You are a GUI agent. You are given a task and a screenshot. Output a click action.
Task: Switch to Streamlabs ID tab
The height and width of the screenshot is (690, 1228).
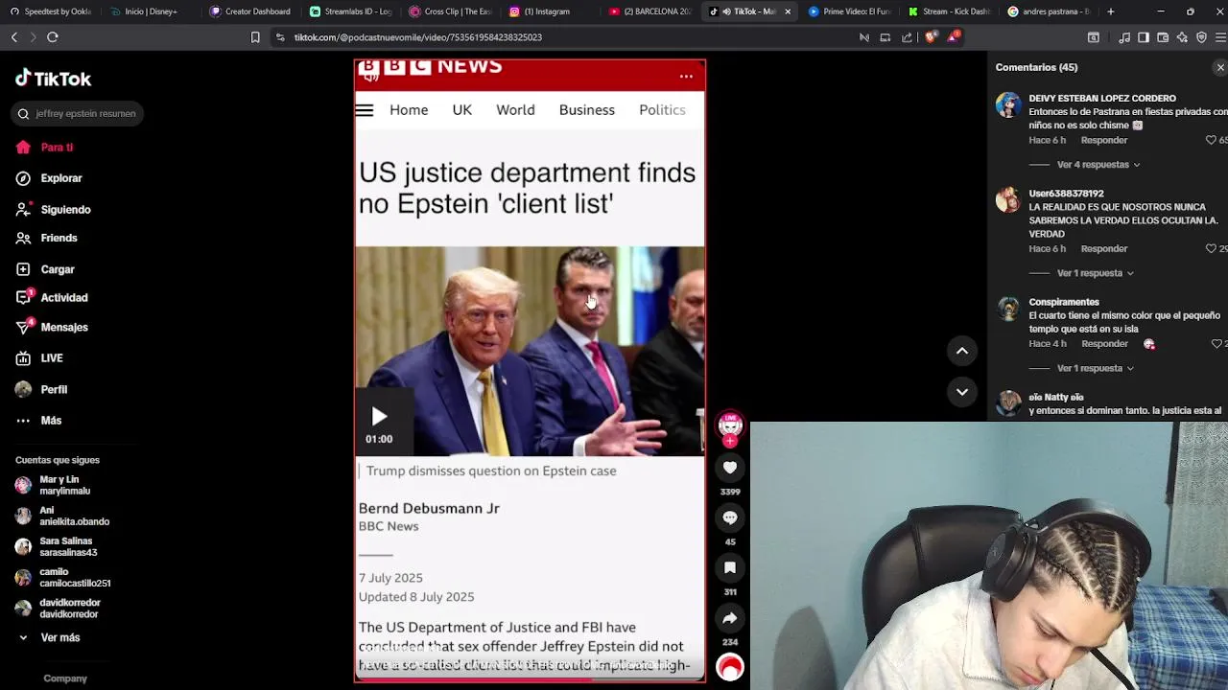click(350, 11)
